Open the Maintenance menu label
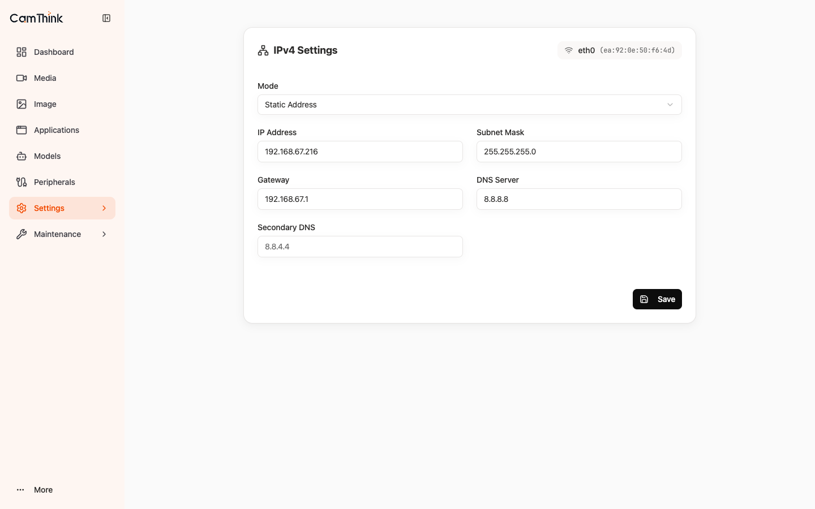Image resolution: width=815 pixels, height=509 pixels. 58,234
